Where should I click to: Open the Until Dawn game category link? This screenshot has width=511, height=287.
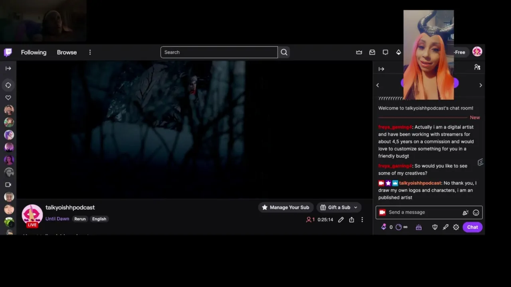(x=57, y=219)
